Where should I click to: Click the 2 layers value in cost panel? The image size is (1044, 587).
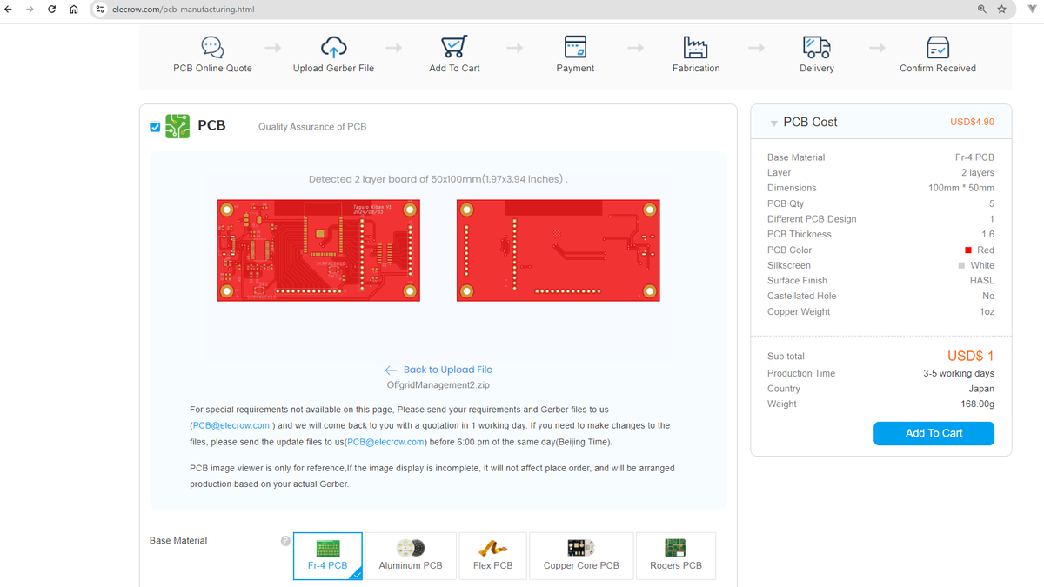(978, 173)
